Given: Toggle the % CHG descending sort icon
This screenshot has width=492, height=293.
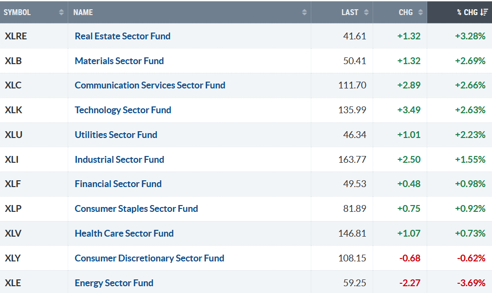Looking at the screenshot, I should click(x=484, y=13).
